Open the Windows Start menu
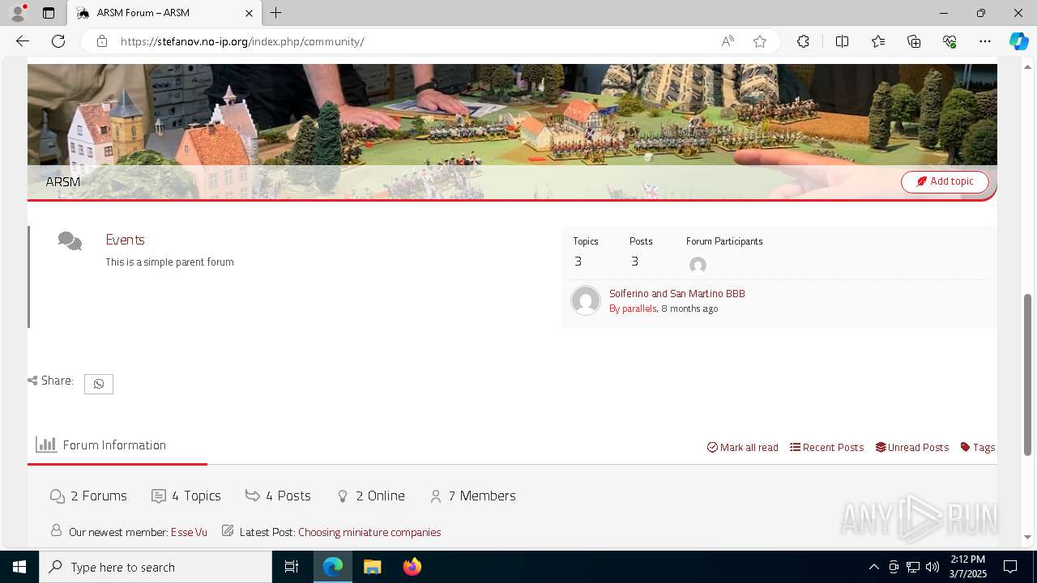This screenshot has height=583, width=1037. point(19,567)
